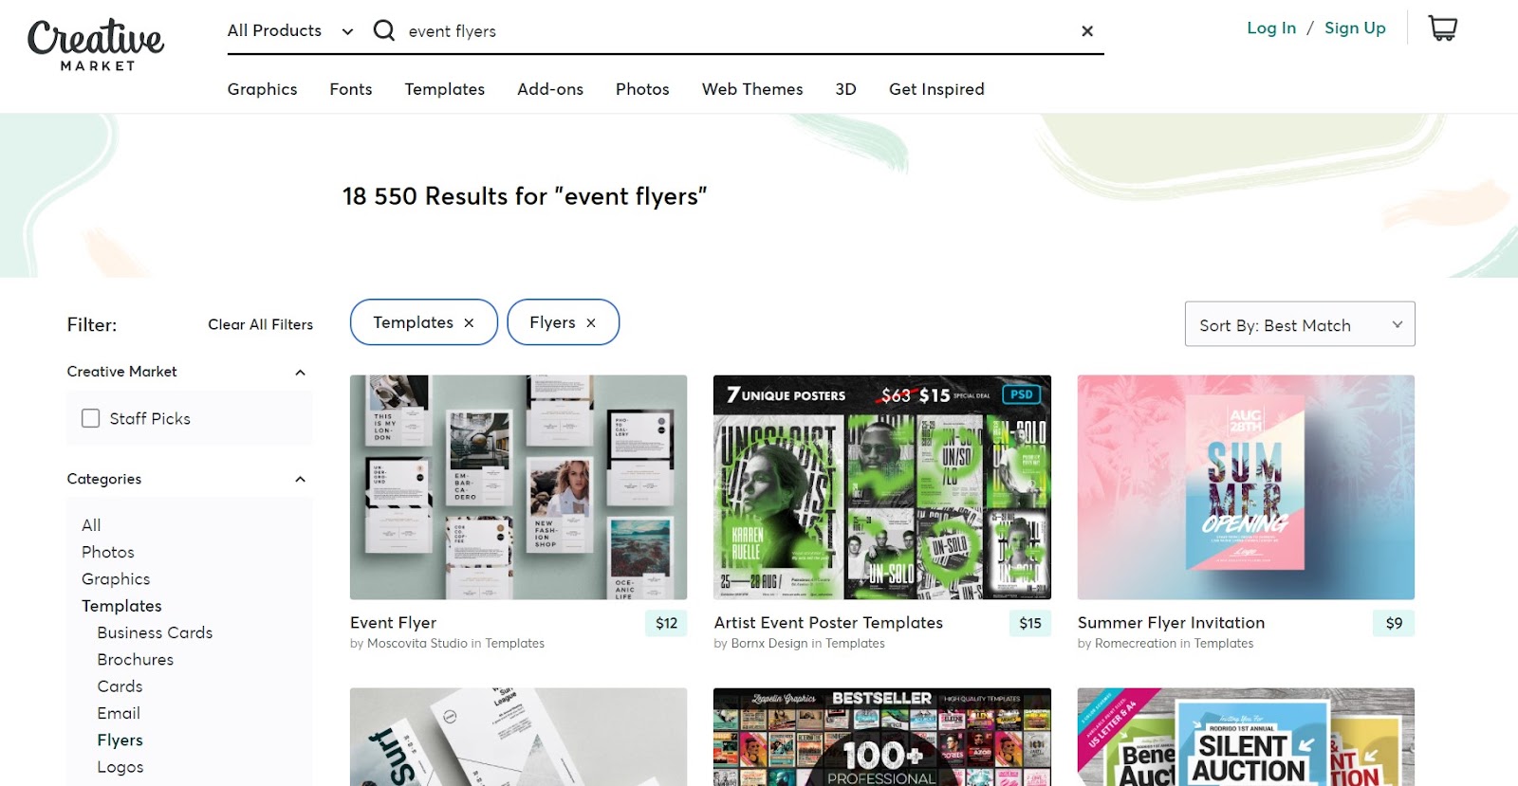Image resolution: width=1518 pixels, height=786 pixels.
Task: Click Templates link under Event Flyer
Action: (514, 644)
